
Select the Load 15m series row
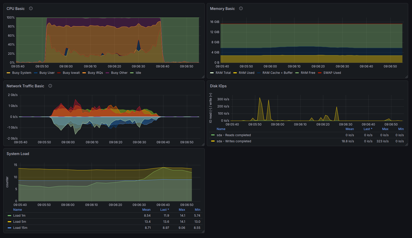[x=104, y=228]
